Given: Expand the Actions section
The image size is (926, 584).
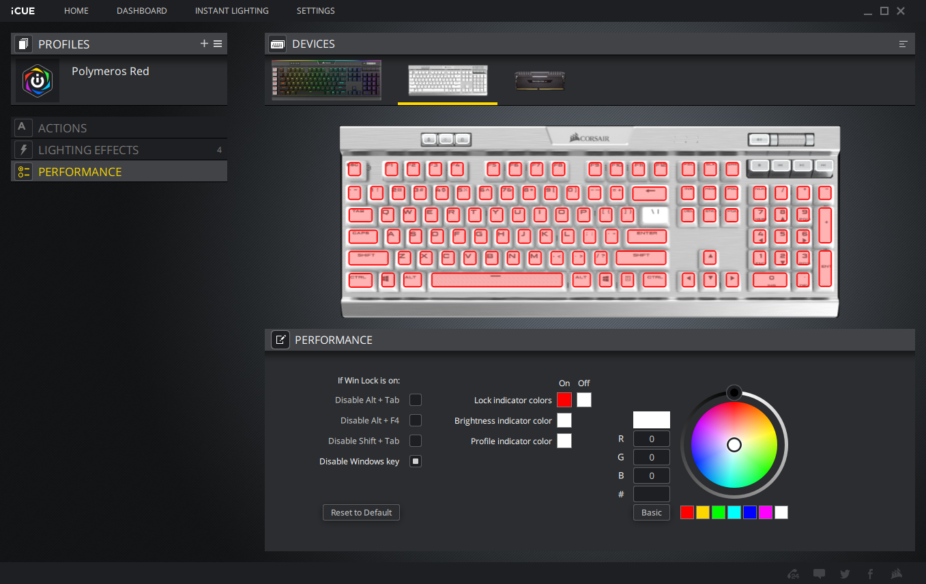Looking at the screenshot, I should (62, 128).
